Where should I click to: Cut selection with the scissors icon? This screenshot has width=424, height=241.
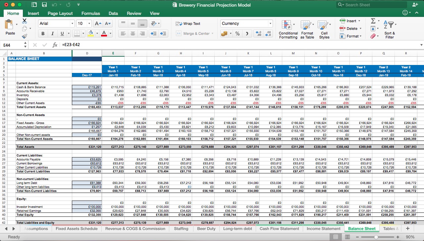coord(24,21)
